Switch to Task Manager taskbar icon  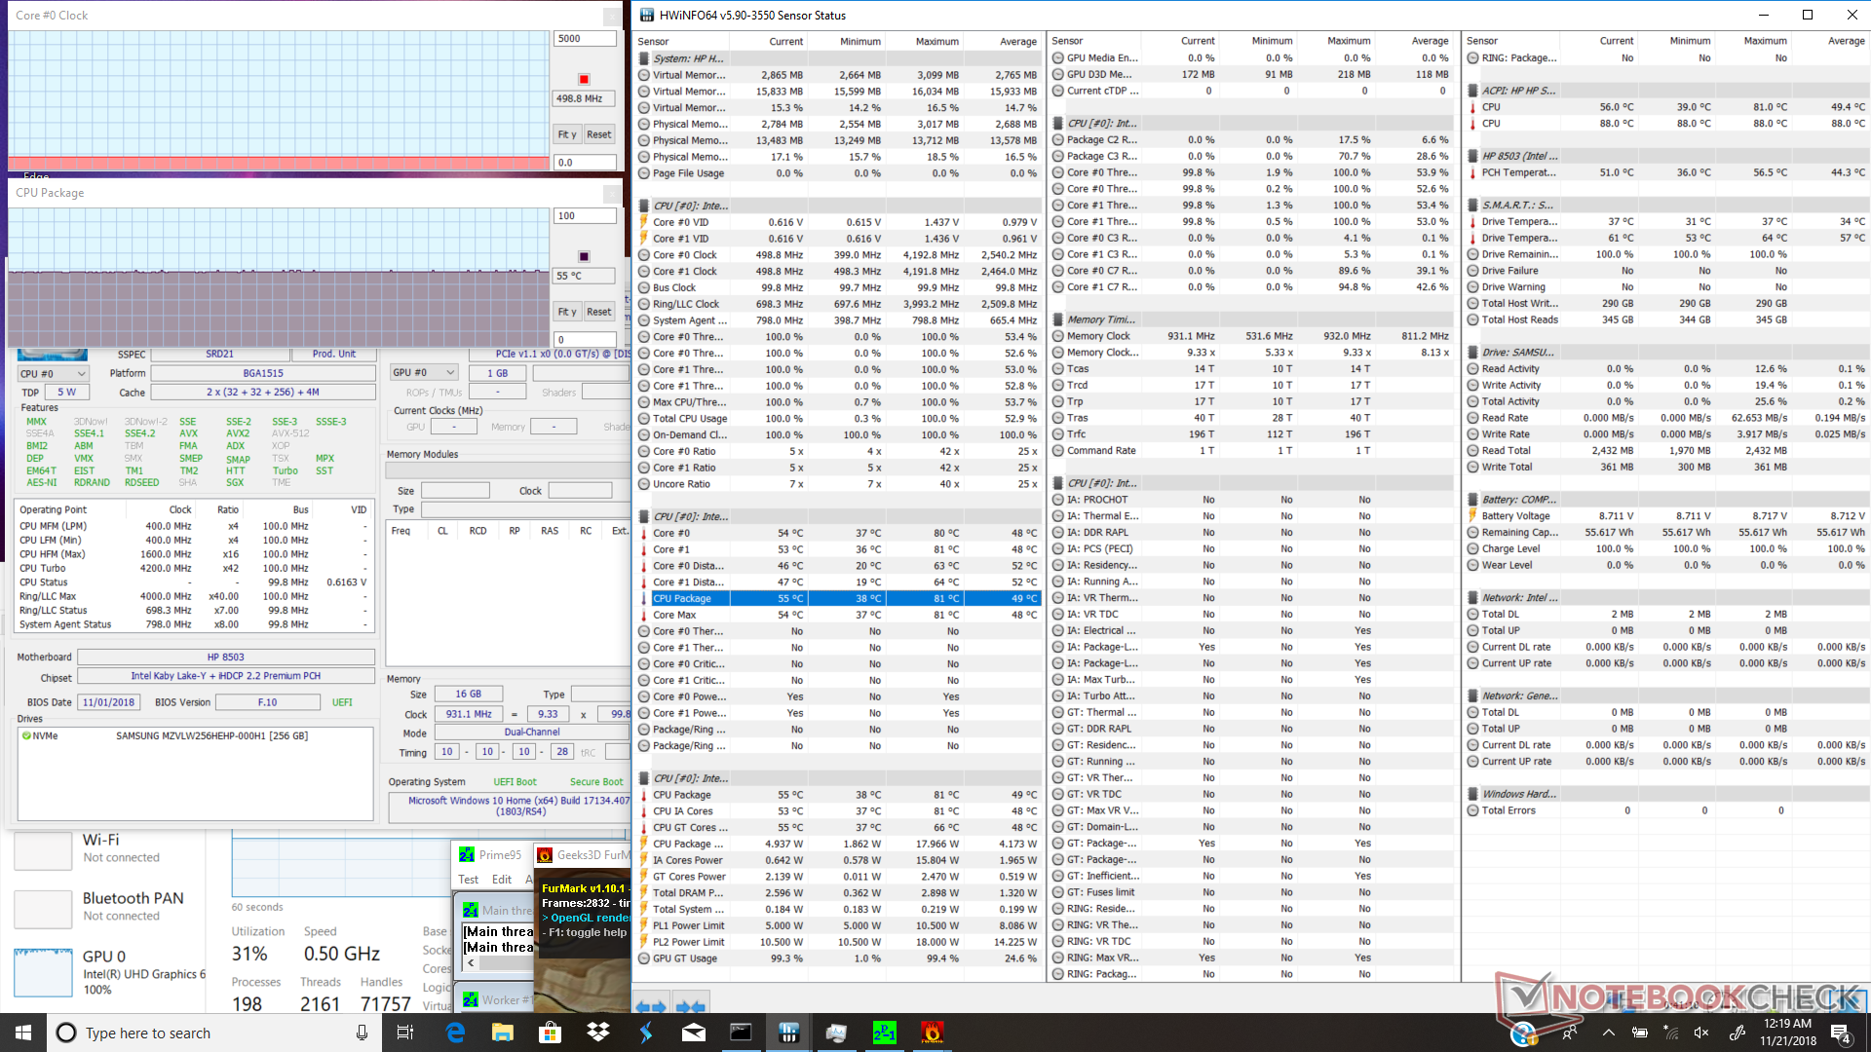coord(836,1033)
